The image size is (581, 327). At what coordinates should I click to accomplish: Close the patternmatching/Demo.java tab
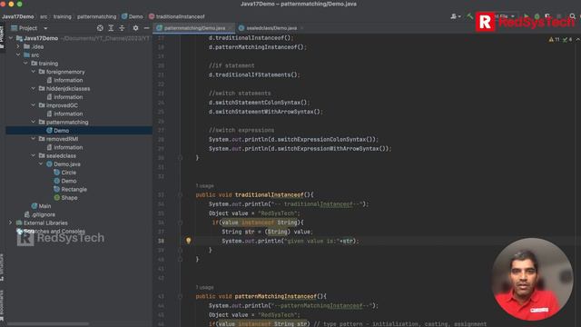tap(230, 28)
